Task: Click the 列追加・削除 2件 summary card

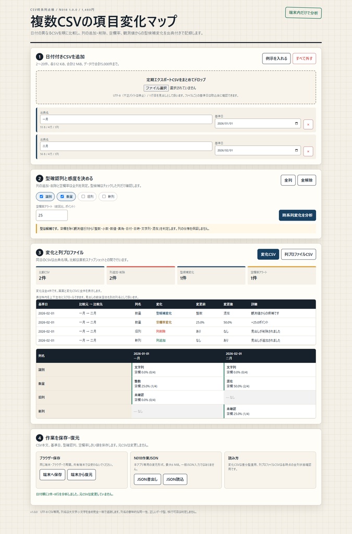Action: 141,275
